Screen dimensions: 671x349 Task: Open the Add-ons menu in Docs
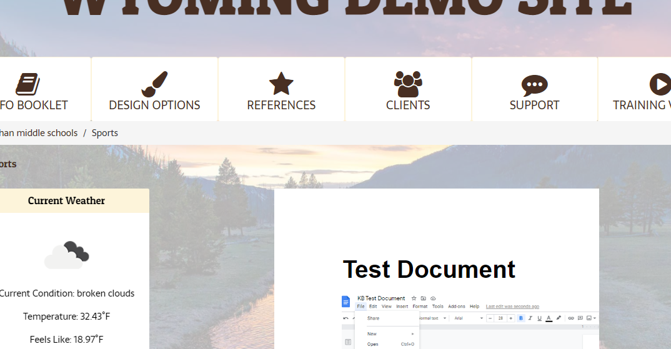click(x=457, y=306)
